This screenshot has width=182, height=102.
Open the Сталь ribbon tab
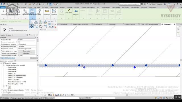(30, 7)
